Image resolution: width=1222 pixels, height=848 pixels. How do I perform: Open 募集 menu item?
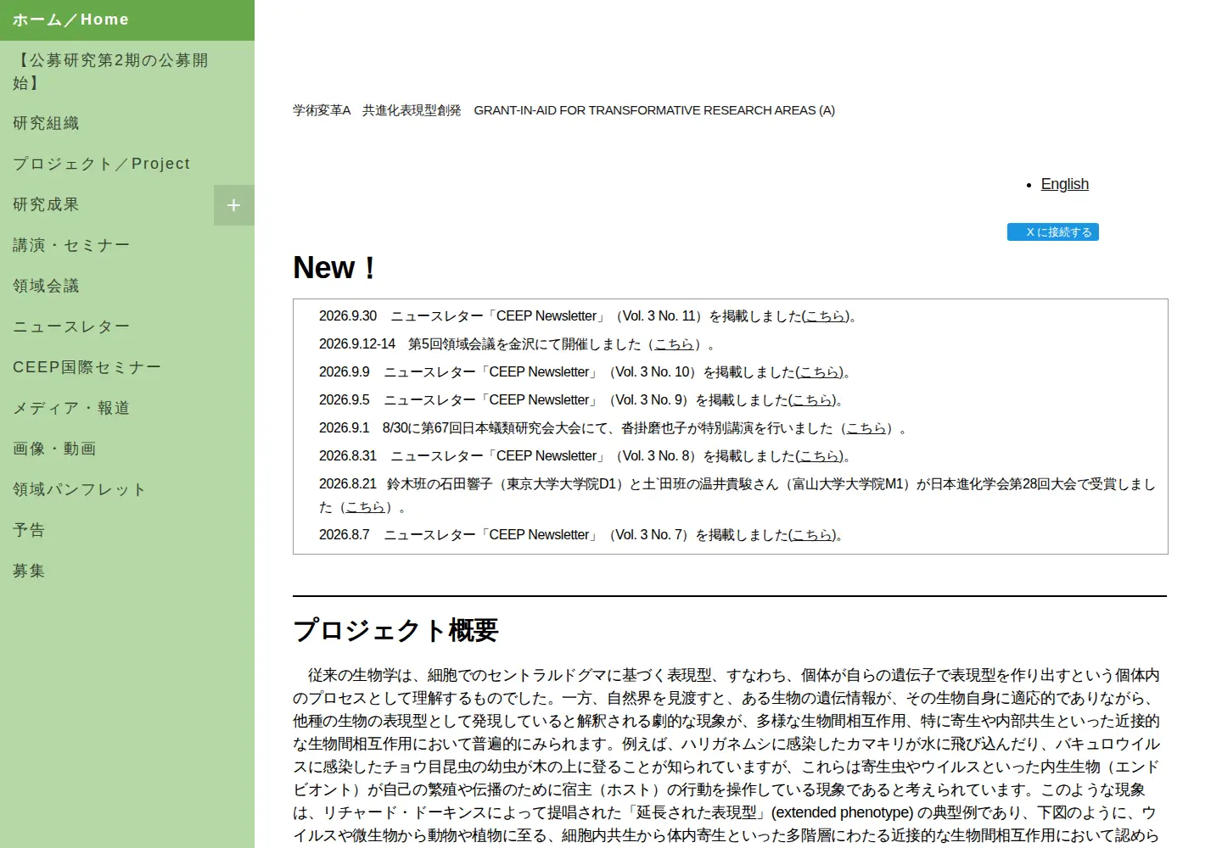[127, 571]
